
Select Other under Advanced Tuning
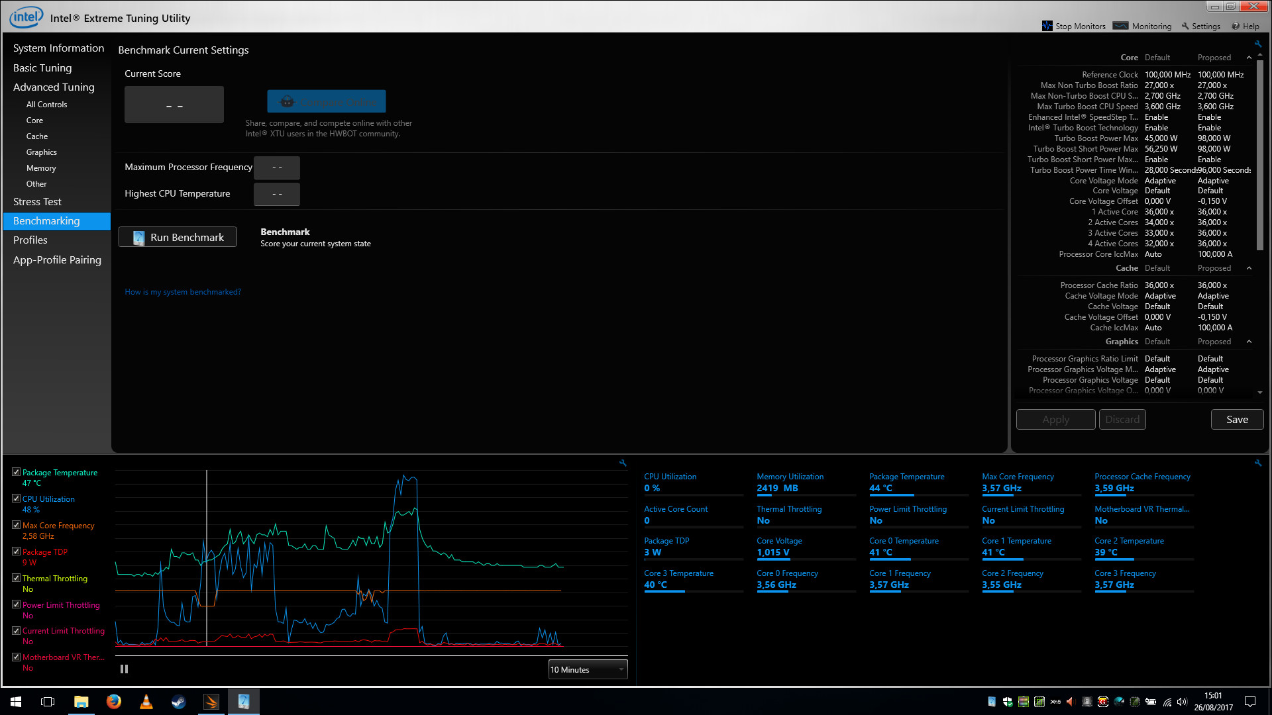tap(36, 184)
